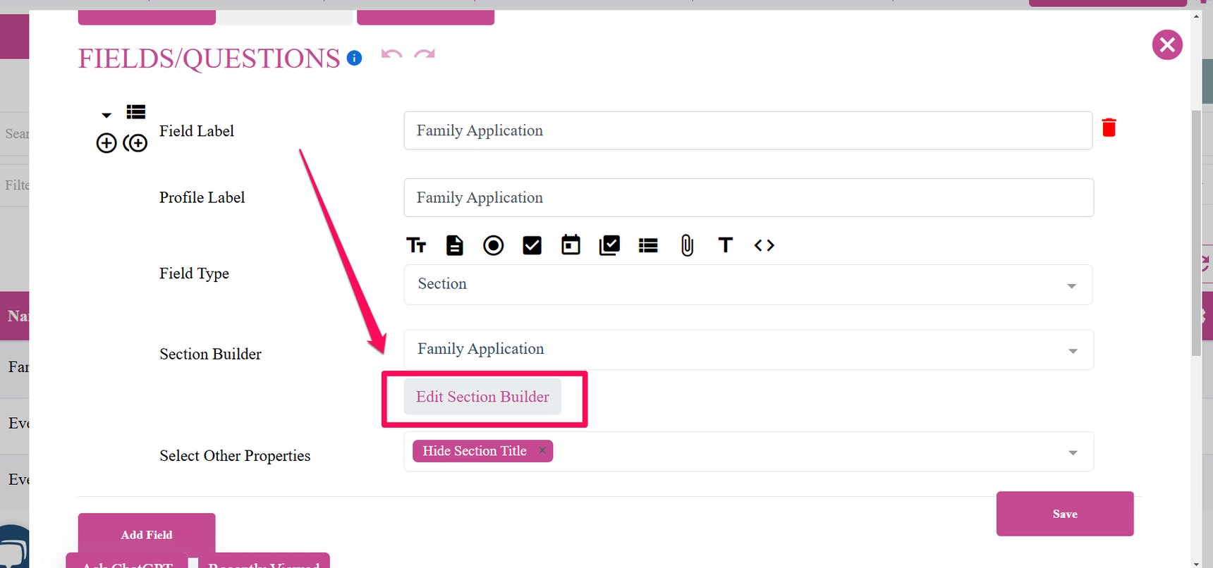1213x568 pixels.
Task: Open the Field Type dropdown showing Section
Action: tap(748, 285)
